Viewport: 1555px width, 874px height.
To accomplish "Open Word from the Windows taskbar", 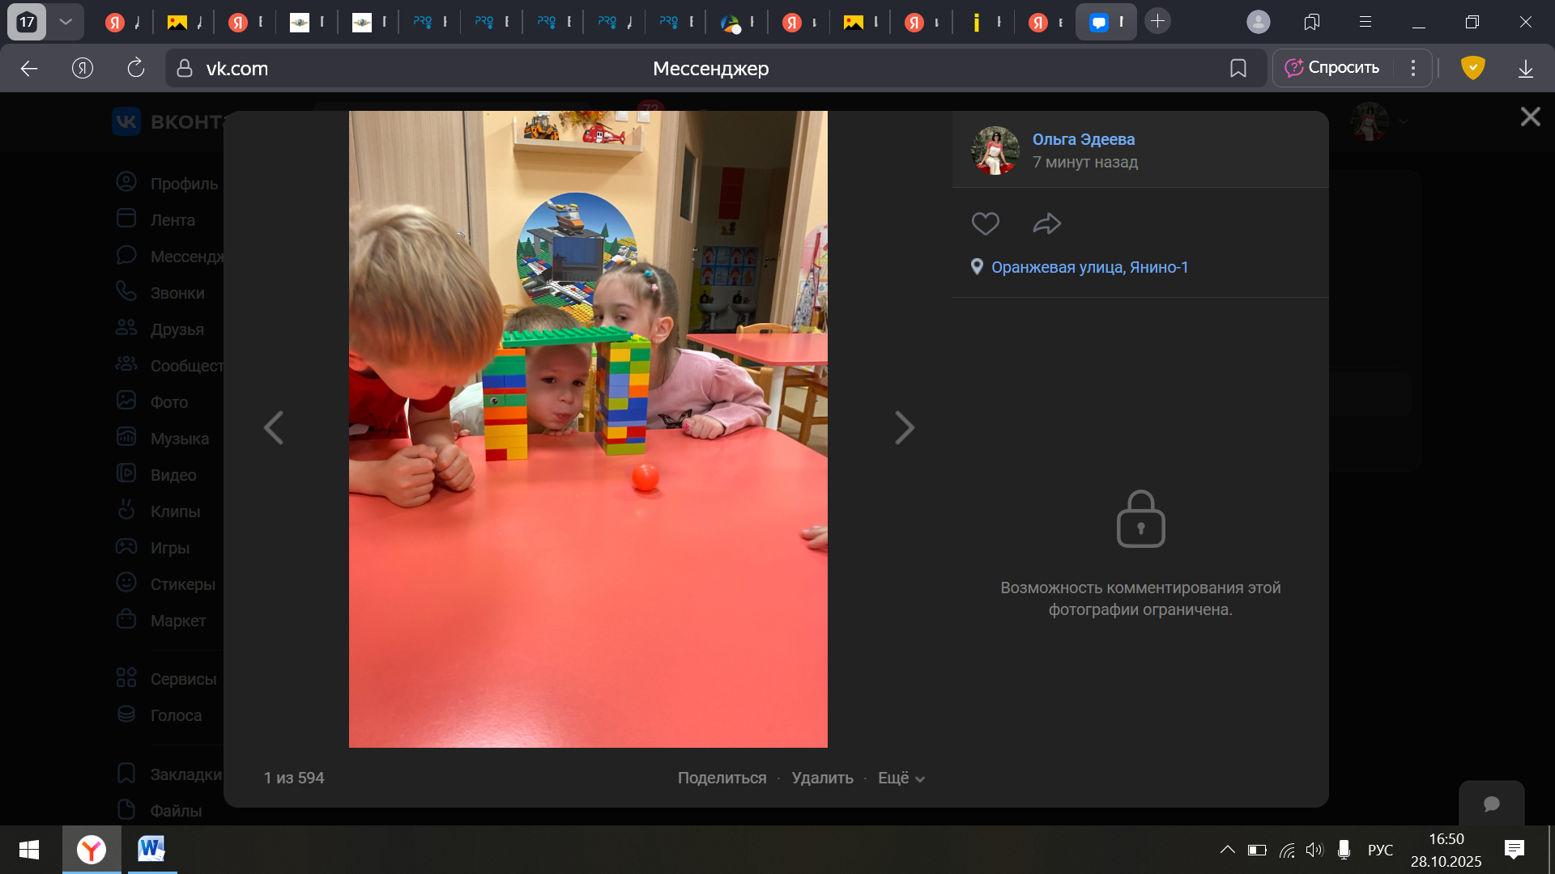I will pos(151,850).
